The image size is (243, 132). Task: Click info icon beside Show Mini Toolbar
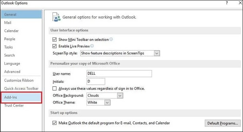111,39
